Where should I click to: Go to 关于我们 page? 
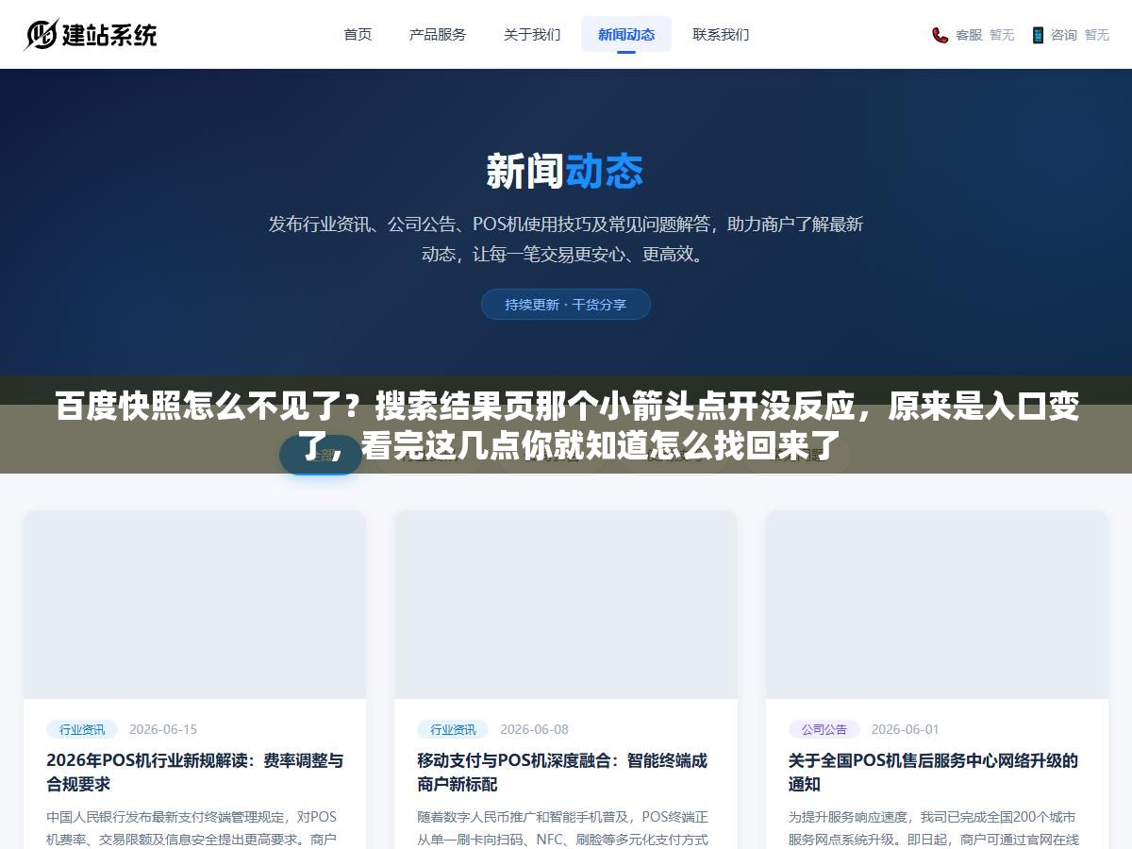click(532, 34)
